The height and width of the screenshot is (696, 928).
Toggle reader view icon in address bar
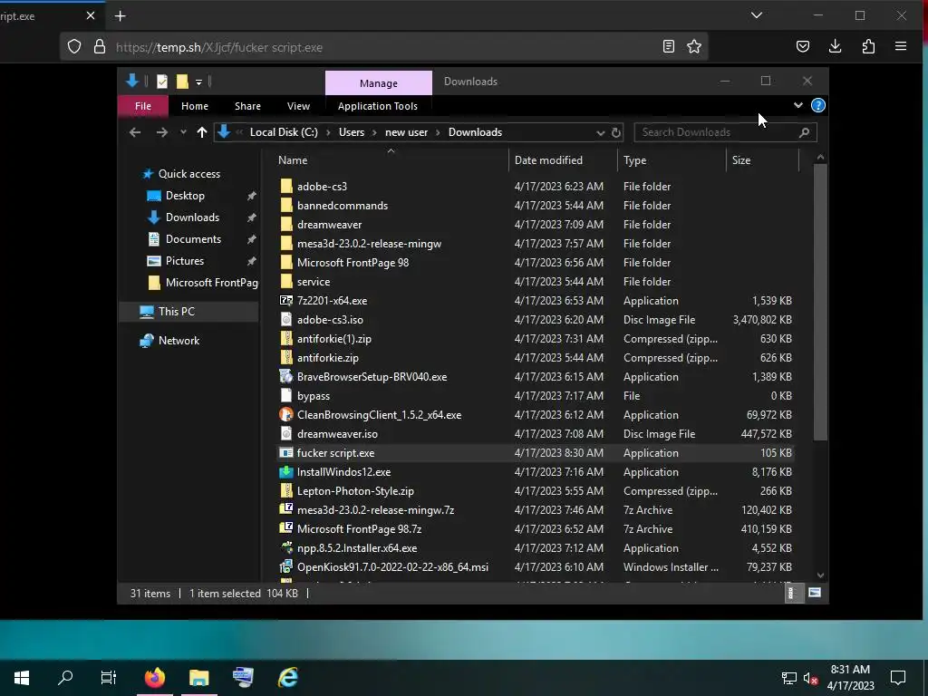[668, 46]
